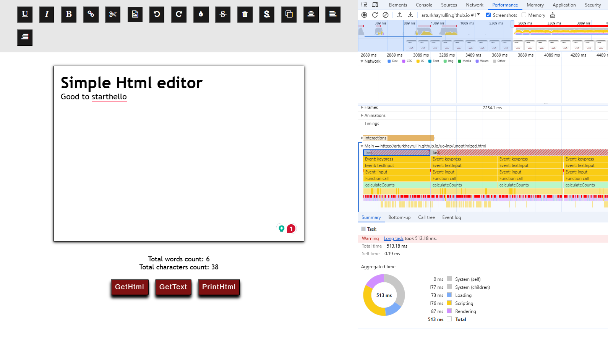This screenshot has height=350, width=608.
Task: Switch to the Sources tab
Action: pyautogui.click(x=449, y=5)
